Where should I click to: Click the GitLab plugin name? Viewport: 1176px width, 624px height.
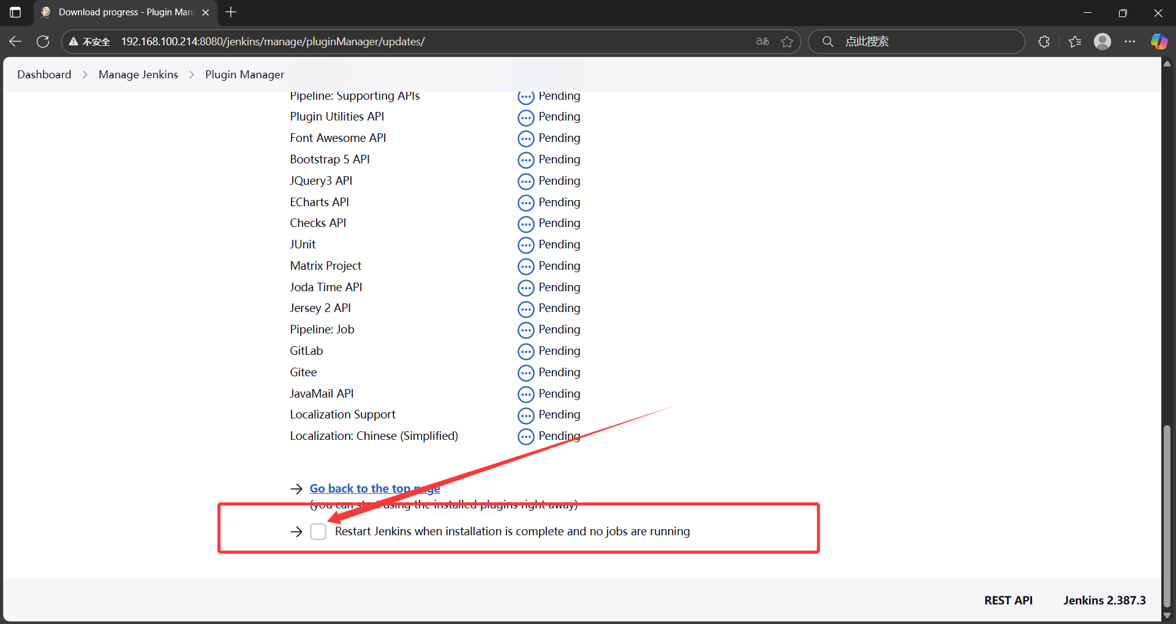coord(306,351)
